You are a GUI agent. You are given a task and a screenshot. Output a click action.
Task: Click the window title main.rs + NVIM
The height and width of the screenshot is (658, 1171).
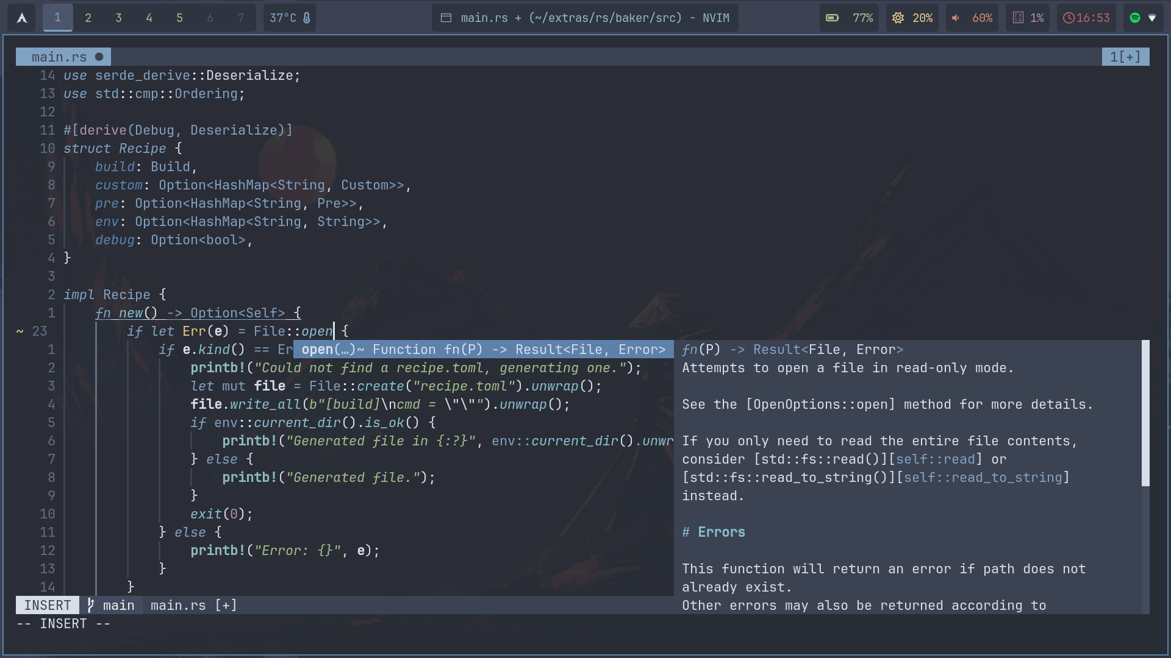[x=595, y=18]
